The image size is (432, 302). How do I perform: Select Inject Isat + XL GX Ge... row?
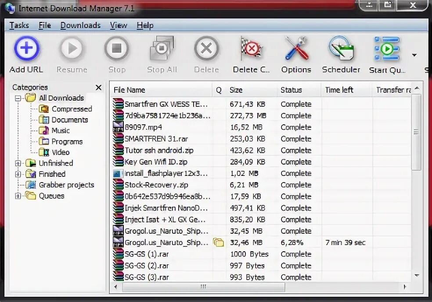pyautogui.click(x=261, y=220)
